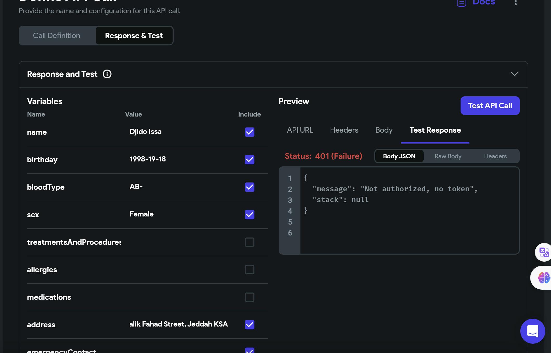
Task: Uncheck the name variable include checkbox
Action: tap(250, 132)
